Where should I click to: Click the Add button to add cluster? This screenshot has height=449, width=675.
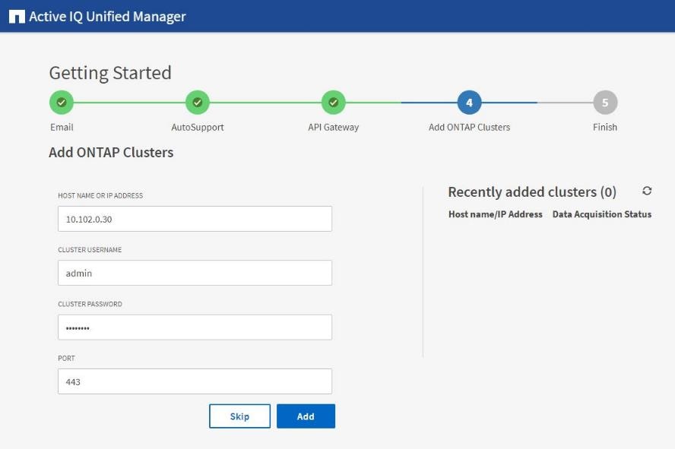306,416
